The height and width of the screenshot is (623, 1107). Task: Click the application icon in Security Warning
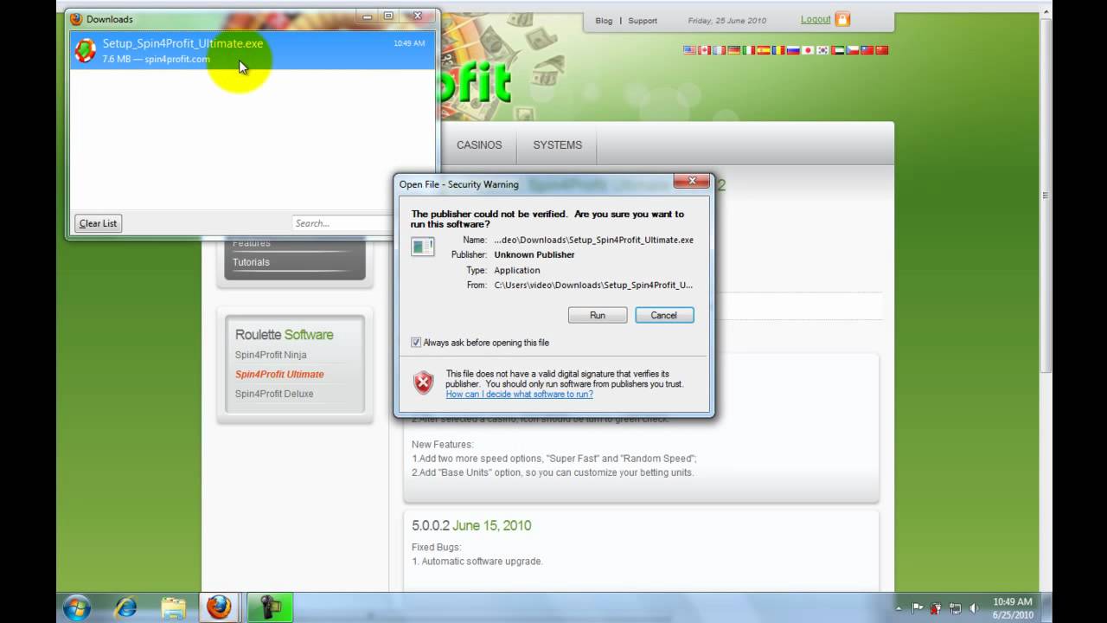pyautogui.click(x=423, y=247)
